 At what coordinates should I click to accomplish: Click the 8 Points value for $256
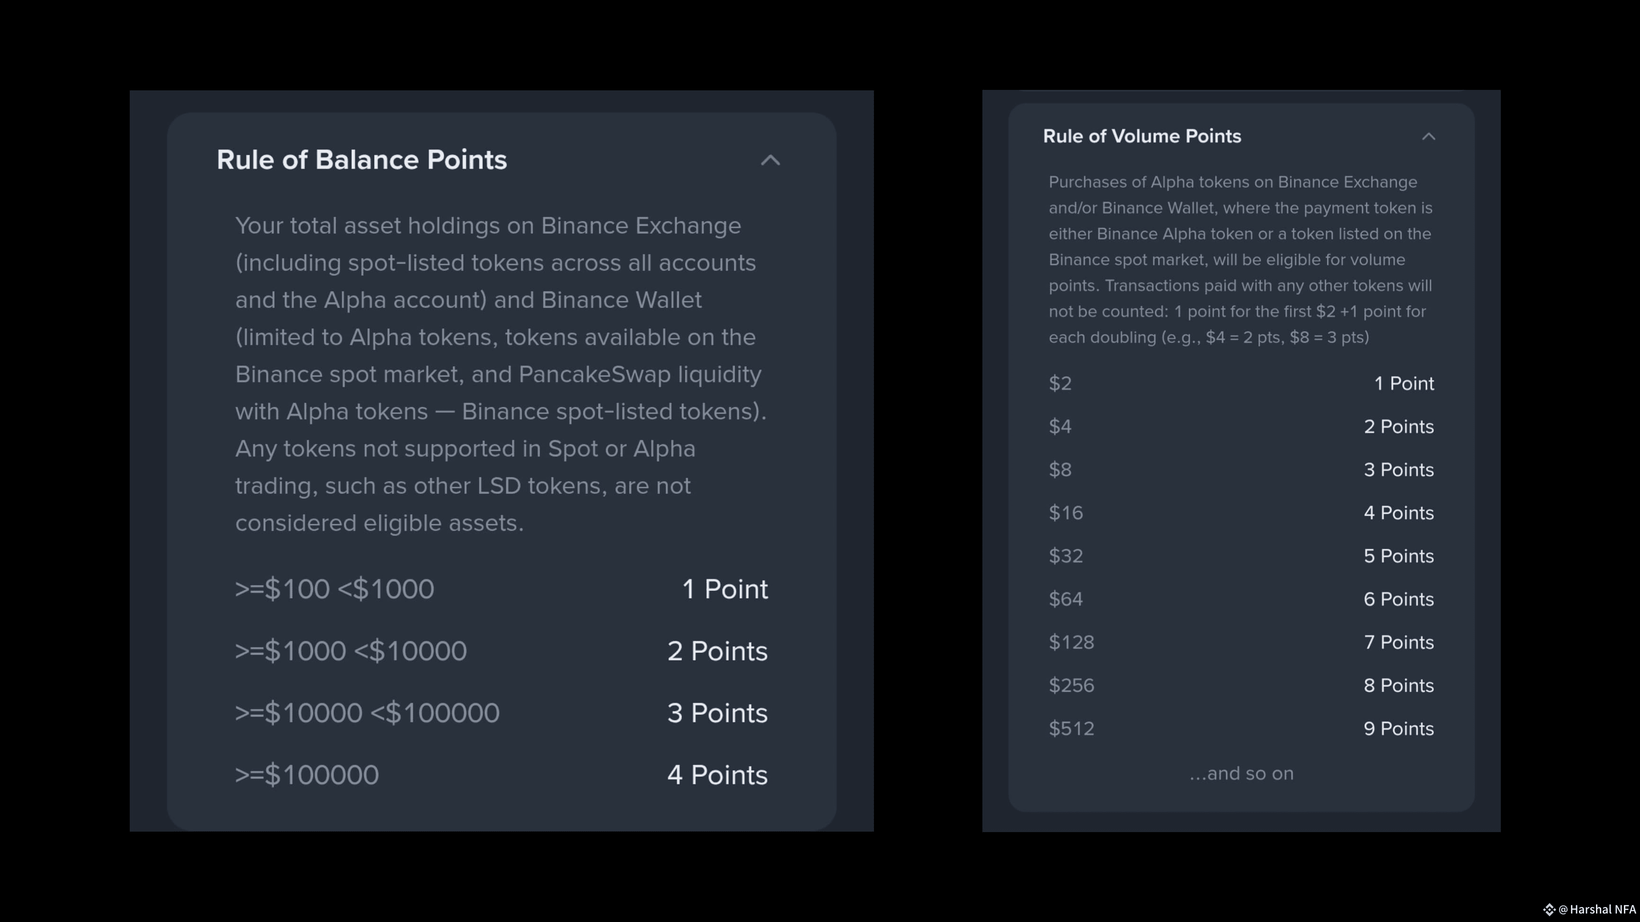coord(1398,686)
